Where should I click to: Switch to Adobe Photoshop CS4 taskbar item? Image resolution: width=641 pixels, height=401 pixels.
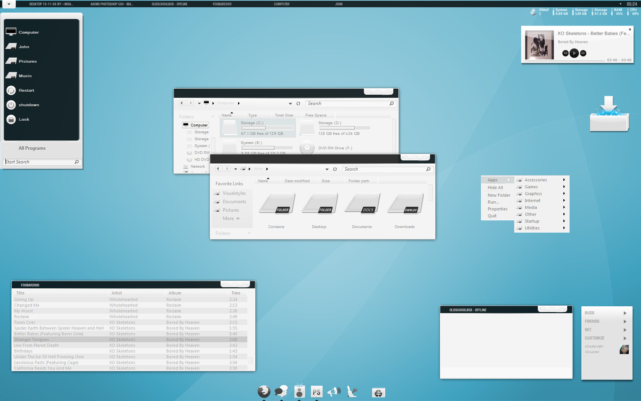(112, 4)
